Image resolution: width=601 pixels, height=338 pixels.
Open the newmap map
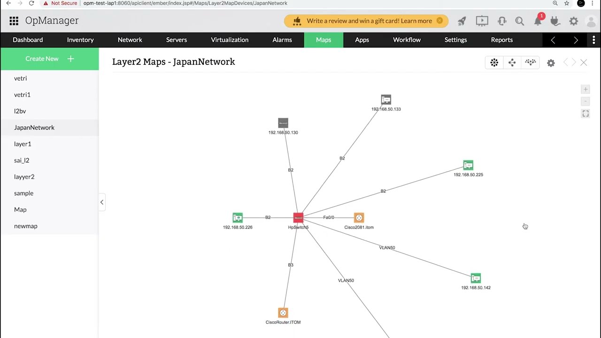click(x=49, y=226)
